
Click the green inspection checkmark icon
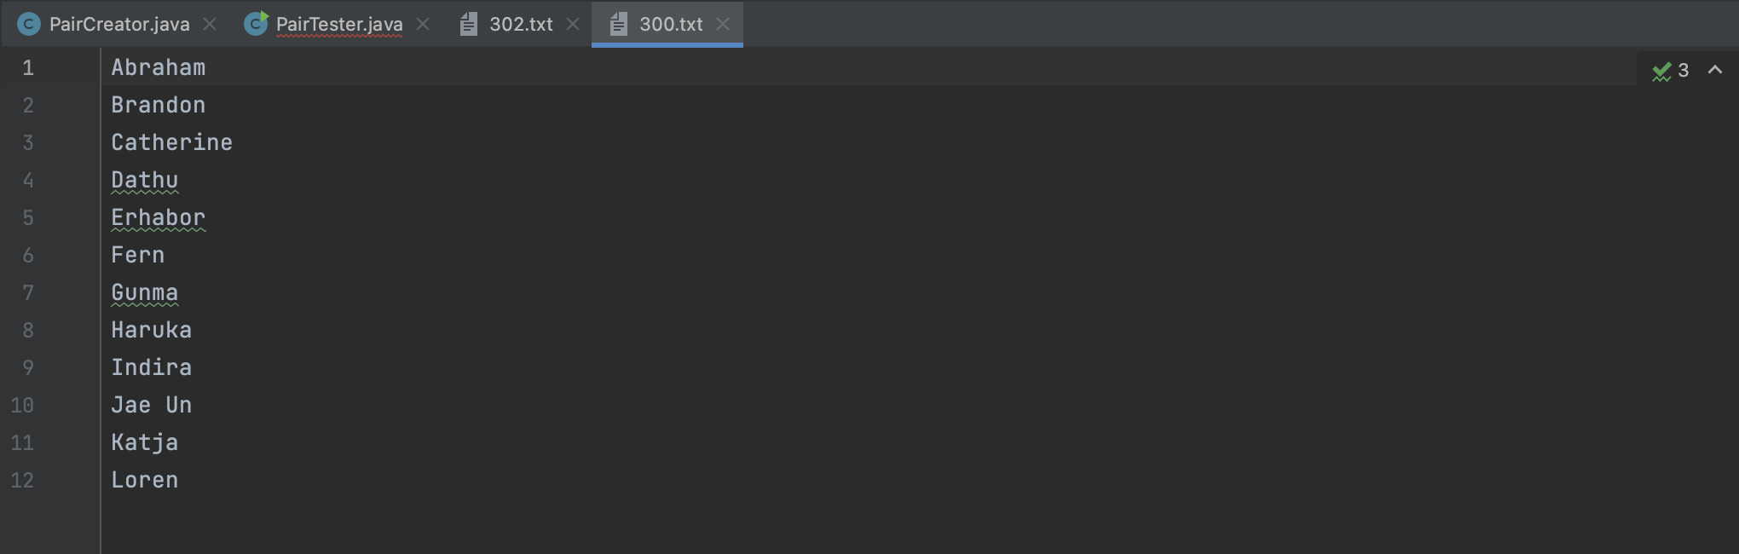click(1661, 71)
